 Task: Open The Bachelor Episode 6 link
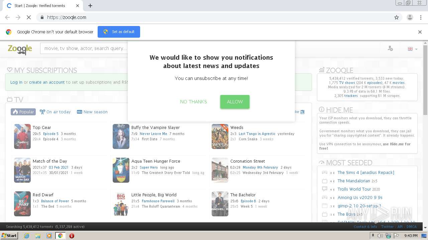248,201
